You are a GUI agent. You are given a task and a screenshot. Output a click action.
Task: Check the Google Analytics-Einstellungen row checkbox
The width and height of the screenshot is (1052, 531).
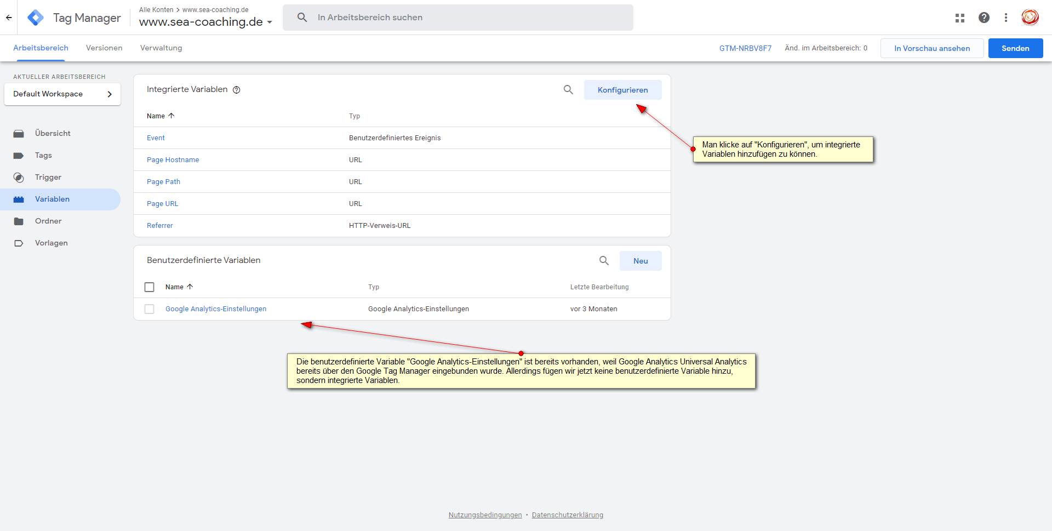[149, 309]
